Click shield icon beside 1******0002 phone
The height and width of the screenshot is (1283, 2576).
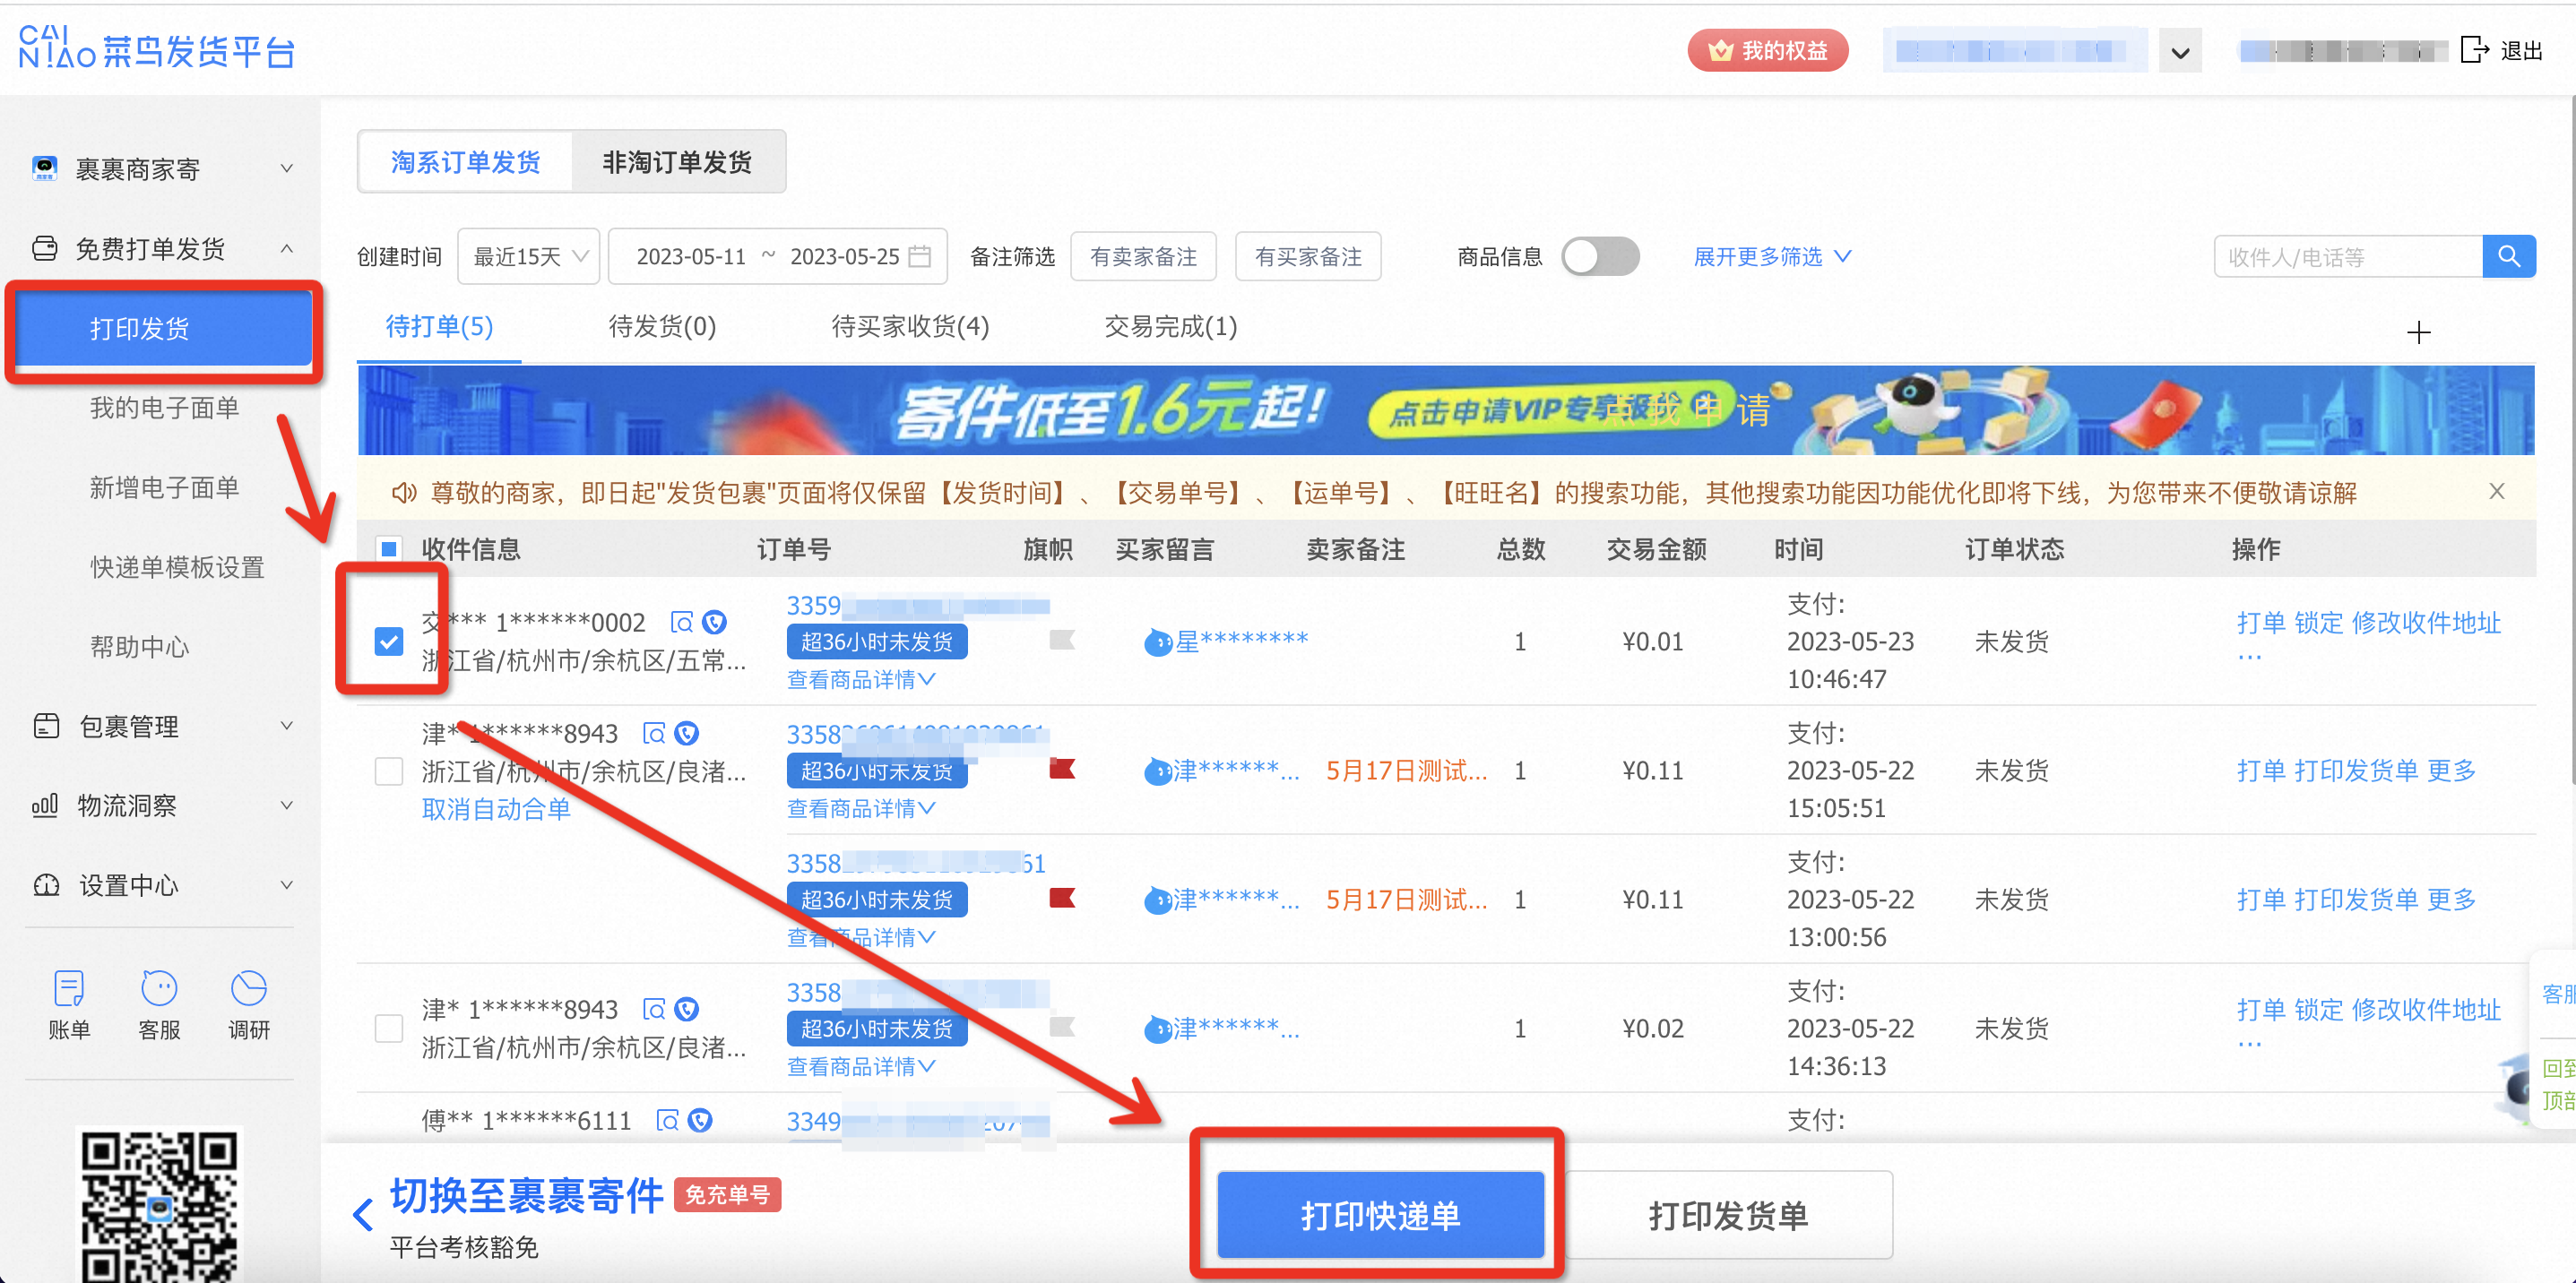(x=714, y=623)
